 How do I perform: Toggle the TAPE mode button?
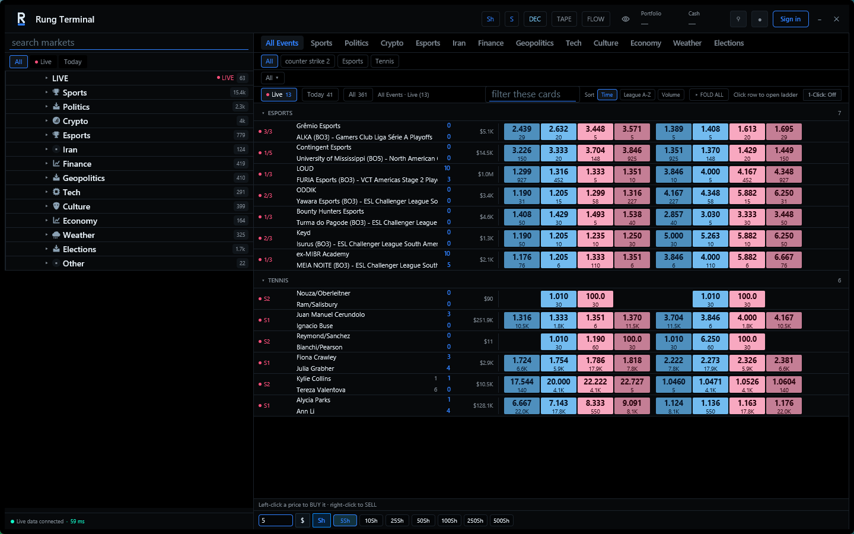click(x=564, y=19)
